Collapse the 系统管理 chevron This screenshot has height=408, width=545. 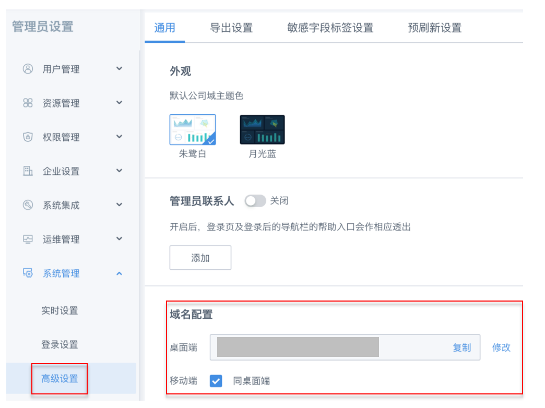coord(119,273)
